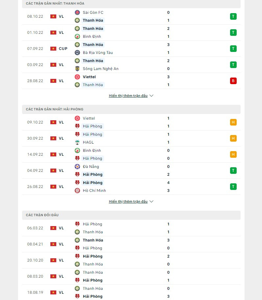Screen dimensions: 262x300
Task: Click the Bà Rịa Vũng Tàu team logo
Action: pyautogui.click(x=77, y=53)
